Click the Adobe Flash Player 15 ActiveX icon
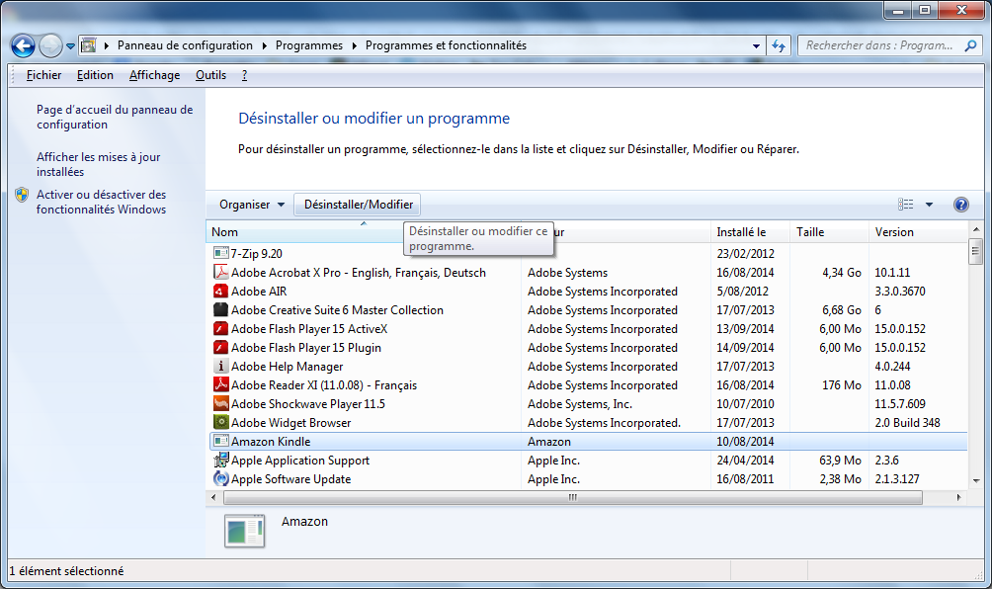Viewport: 992px width, 589px height. (220, 328)
